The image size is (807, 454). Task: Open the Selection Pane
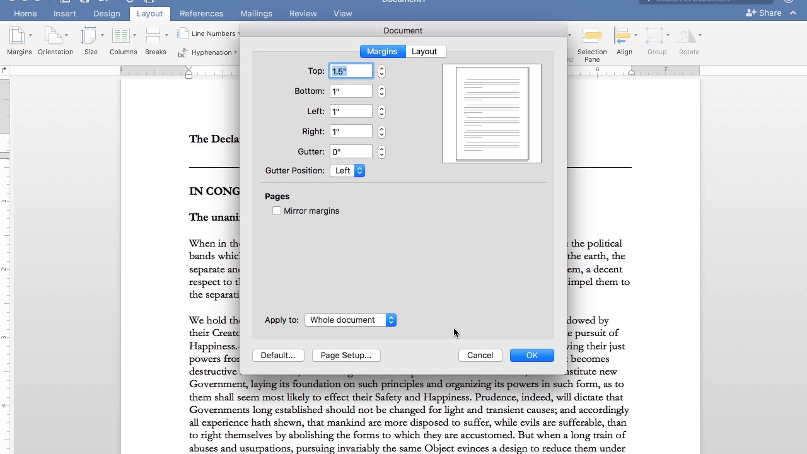point(592,44)
